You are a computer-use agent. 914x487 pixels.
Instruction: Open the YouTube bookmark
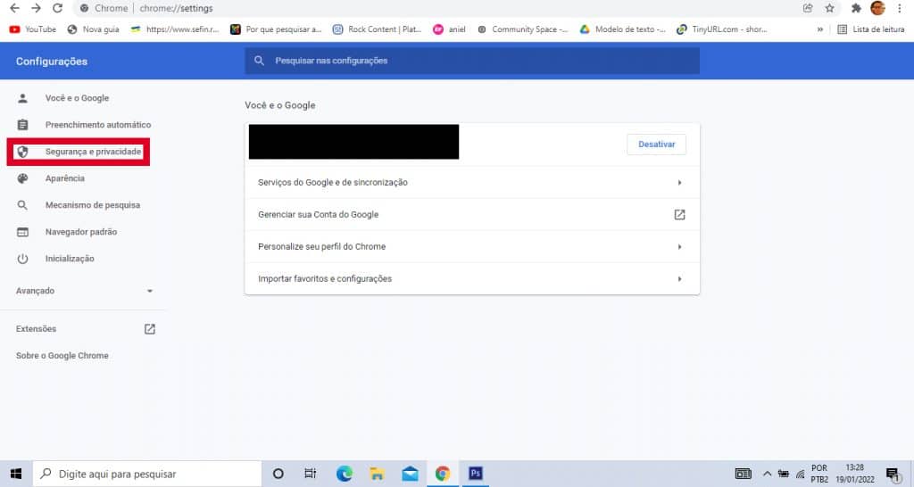33,29
